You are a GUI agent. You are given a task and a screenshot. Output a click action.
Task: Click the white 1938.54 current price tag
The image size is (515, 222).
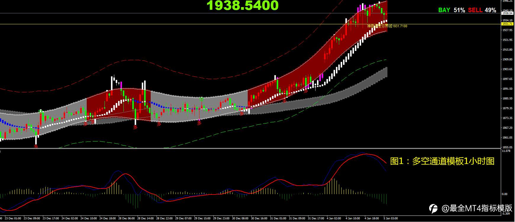tap(507, 13)
